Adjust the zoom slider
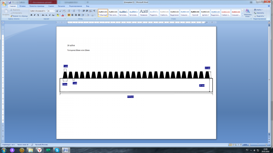Image resolution: width=273 pixels, height=153 pixels. pos(258,145)
